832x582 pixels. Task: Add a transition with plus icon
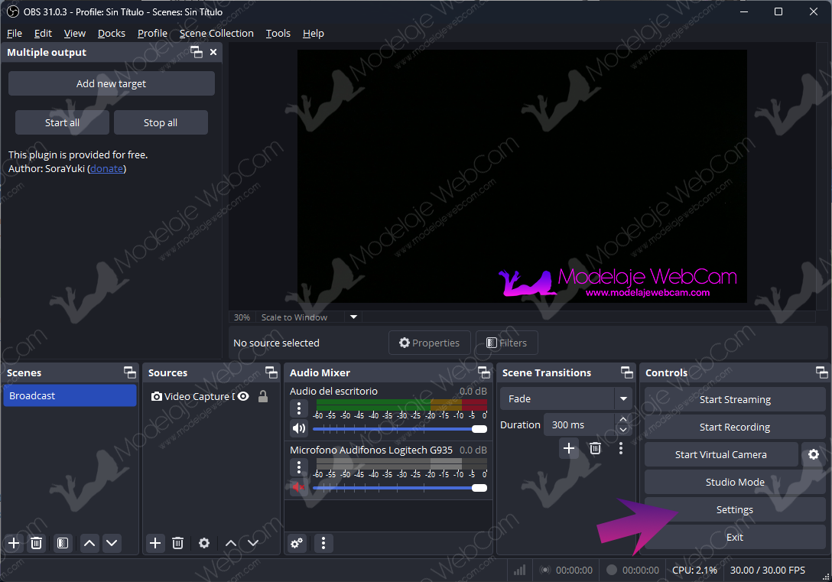click(568, 448)
